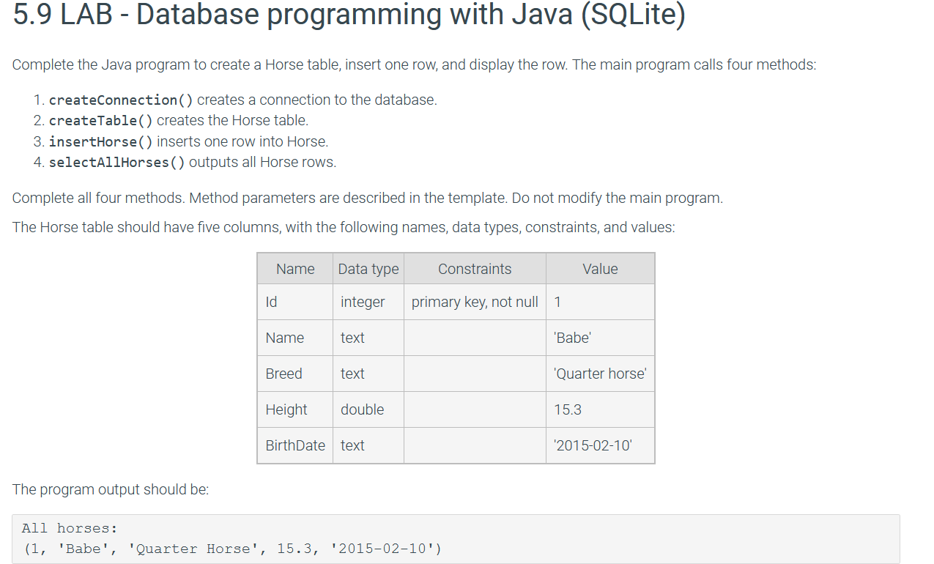This screenshot has width=934, height=564.
Task: Click the 'Id' table cell
Action: click(x=295, y=302)
